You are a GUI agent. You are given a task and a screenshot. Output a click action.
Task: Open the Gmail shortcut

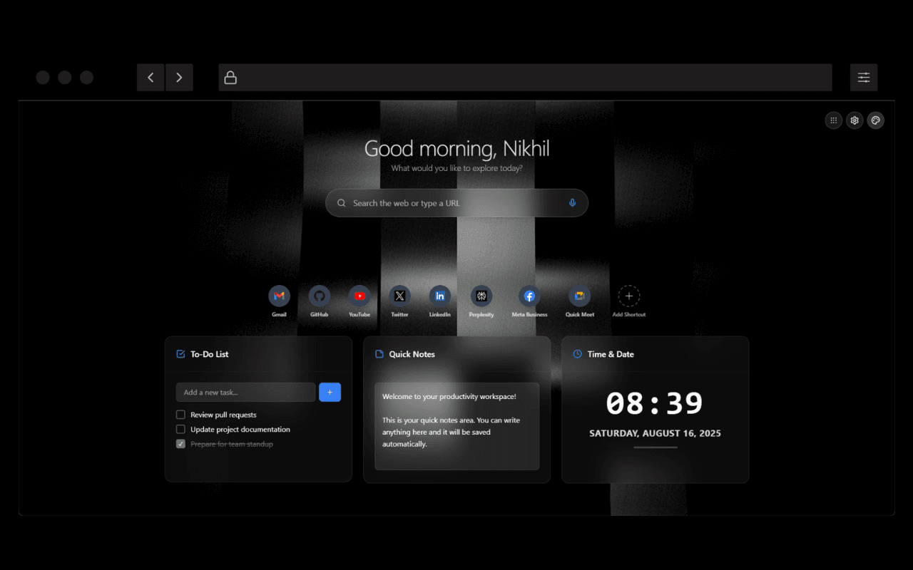click(279, 297)
